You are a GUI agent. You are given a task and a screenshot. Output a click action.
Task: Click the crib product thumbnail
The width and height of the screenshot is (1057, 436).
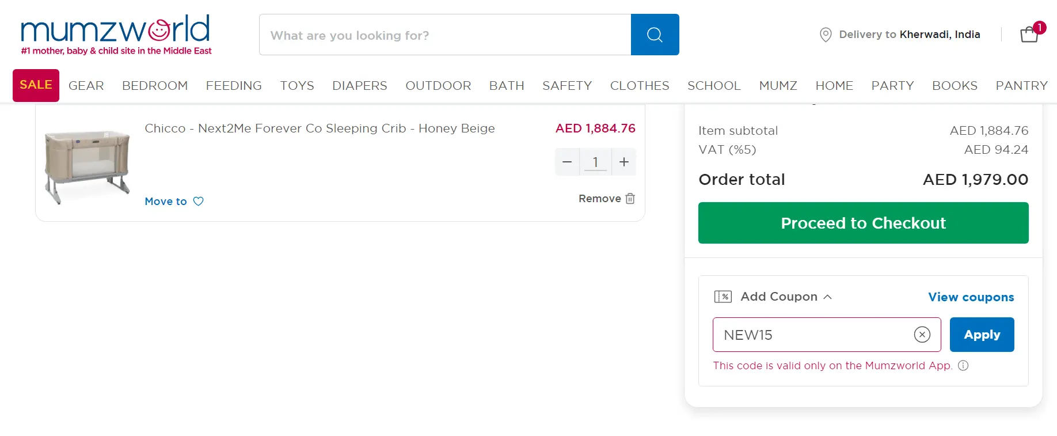[x=88, y=166]
